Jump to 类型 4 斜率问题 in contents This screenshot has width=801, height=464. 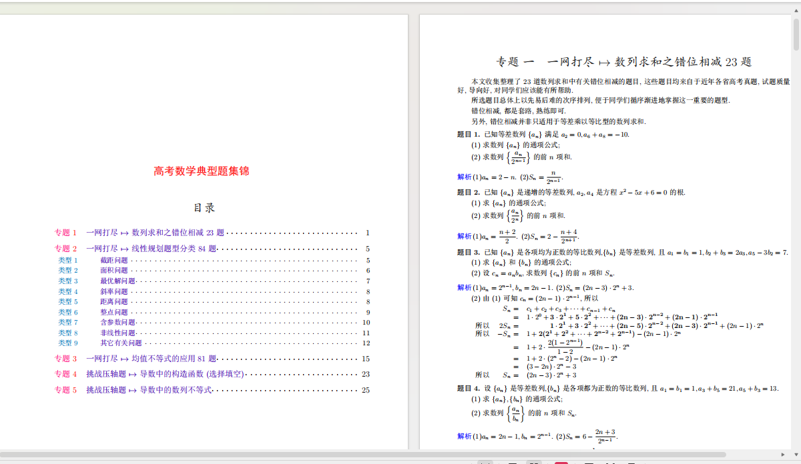point(214,292)
